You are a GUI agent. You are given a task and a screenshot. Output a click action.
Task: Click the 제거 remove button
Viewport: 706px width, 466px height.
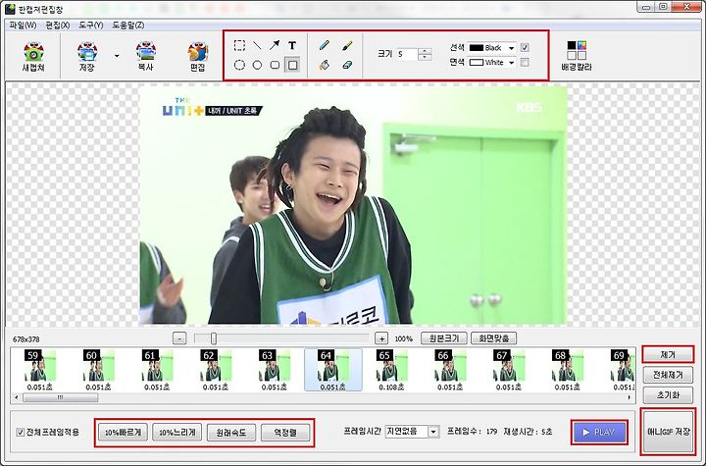668,355
